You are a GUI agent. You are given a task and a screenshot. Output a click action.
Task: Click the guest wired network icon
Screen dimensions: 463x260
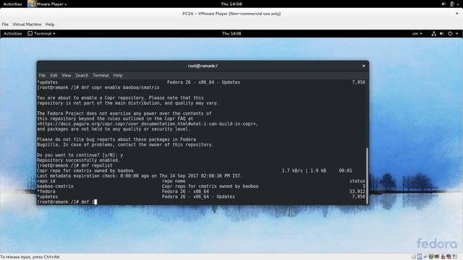433,34
